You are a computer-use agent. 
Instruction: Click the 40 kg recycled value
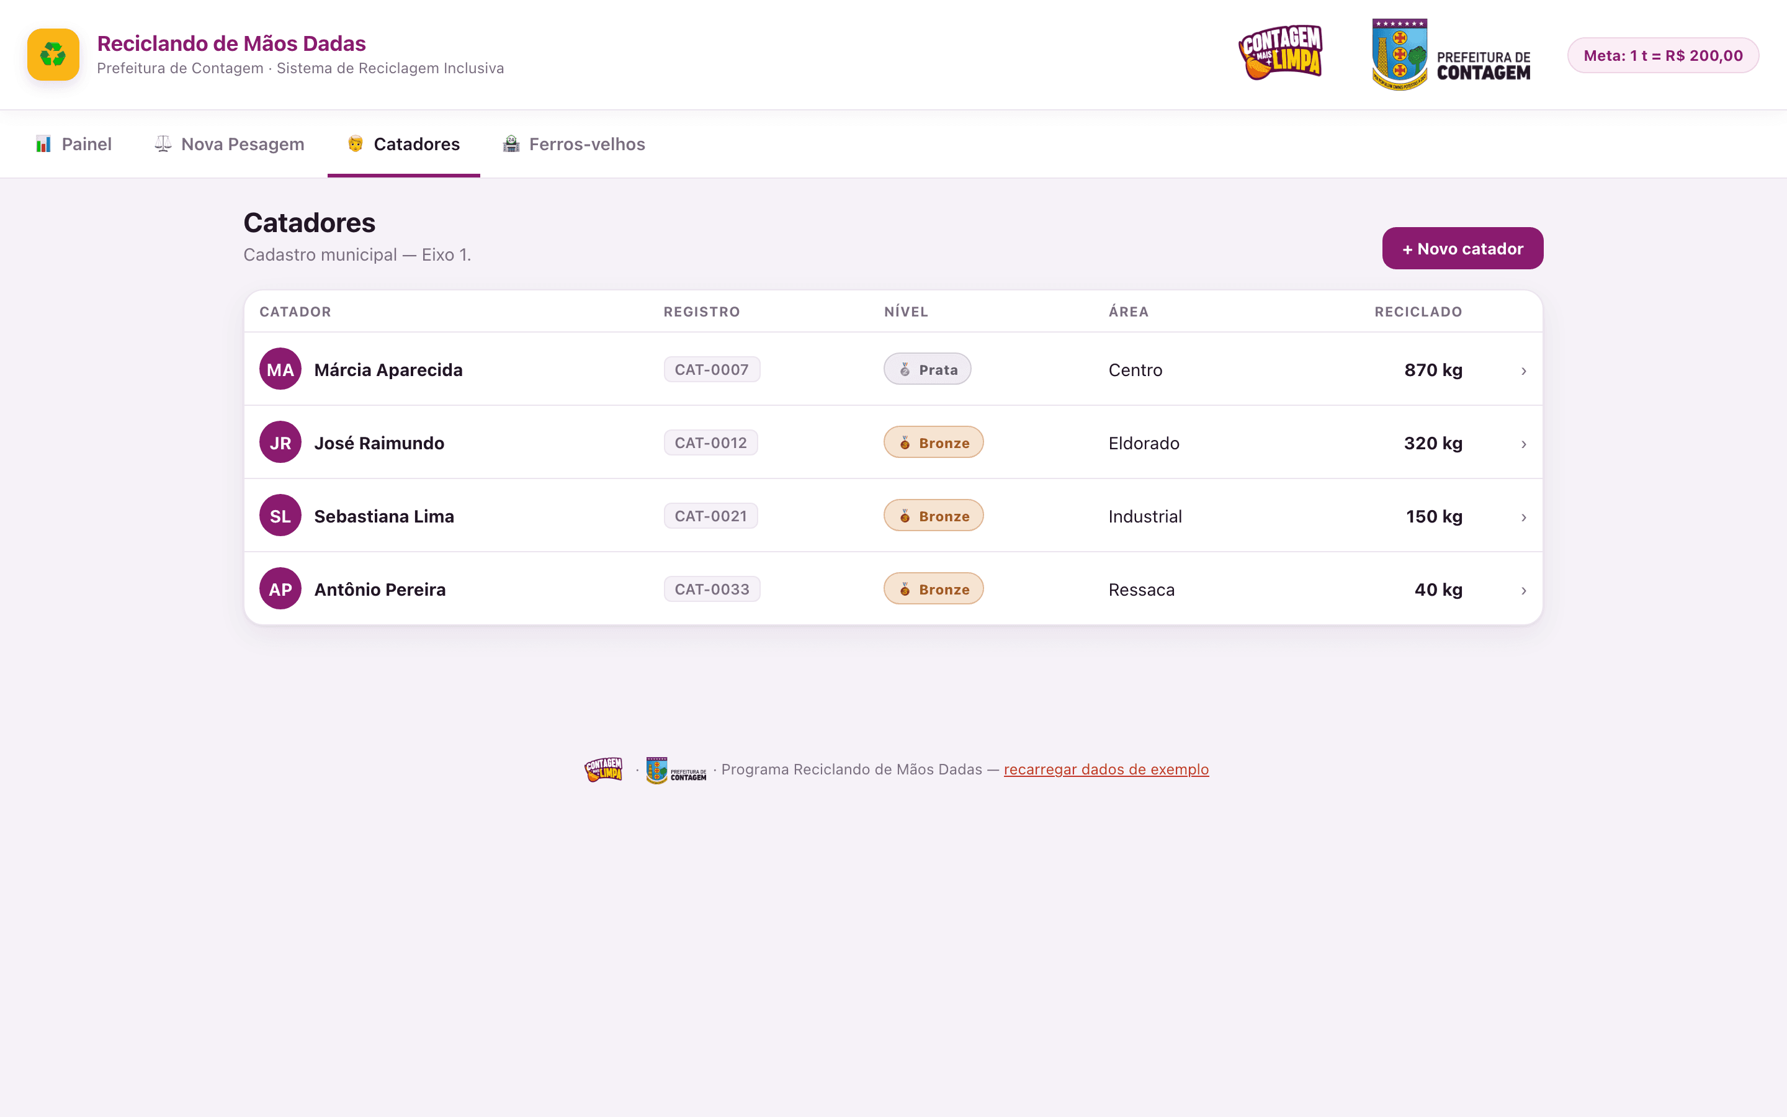1438,589
